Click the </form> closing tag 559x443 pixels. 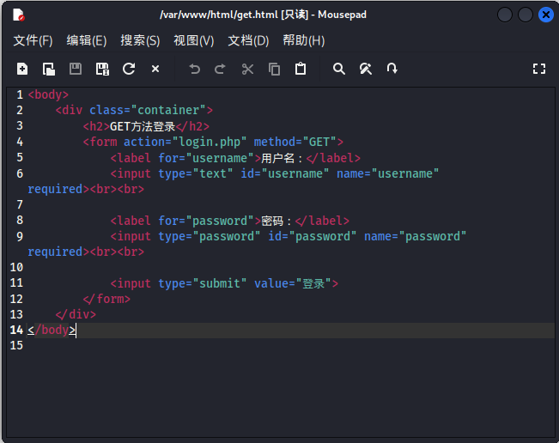(x=106, y=299)
